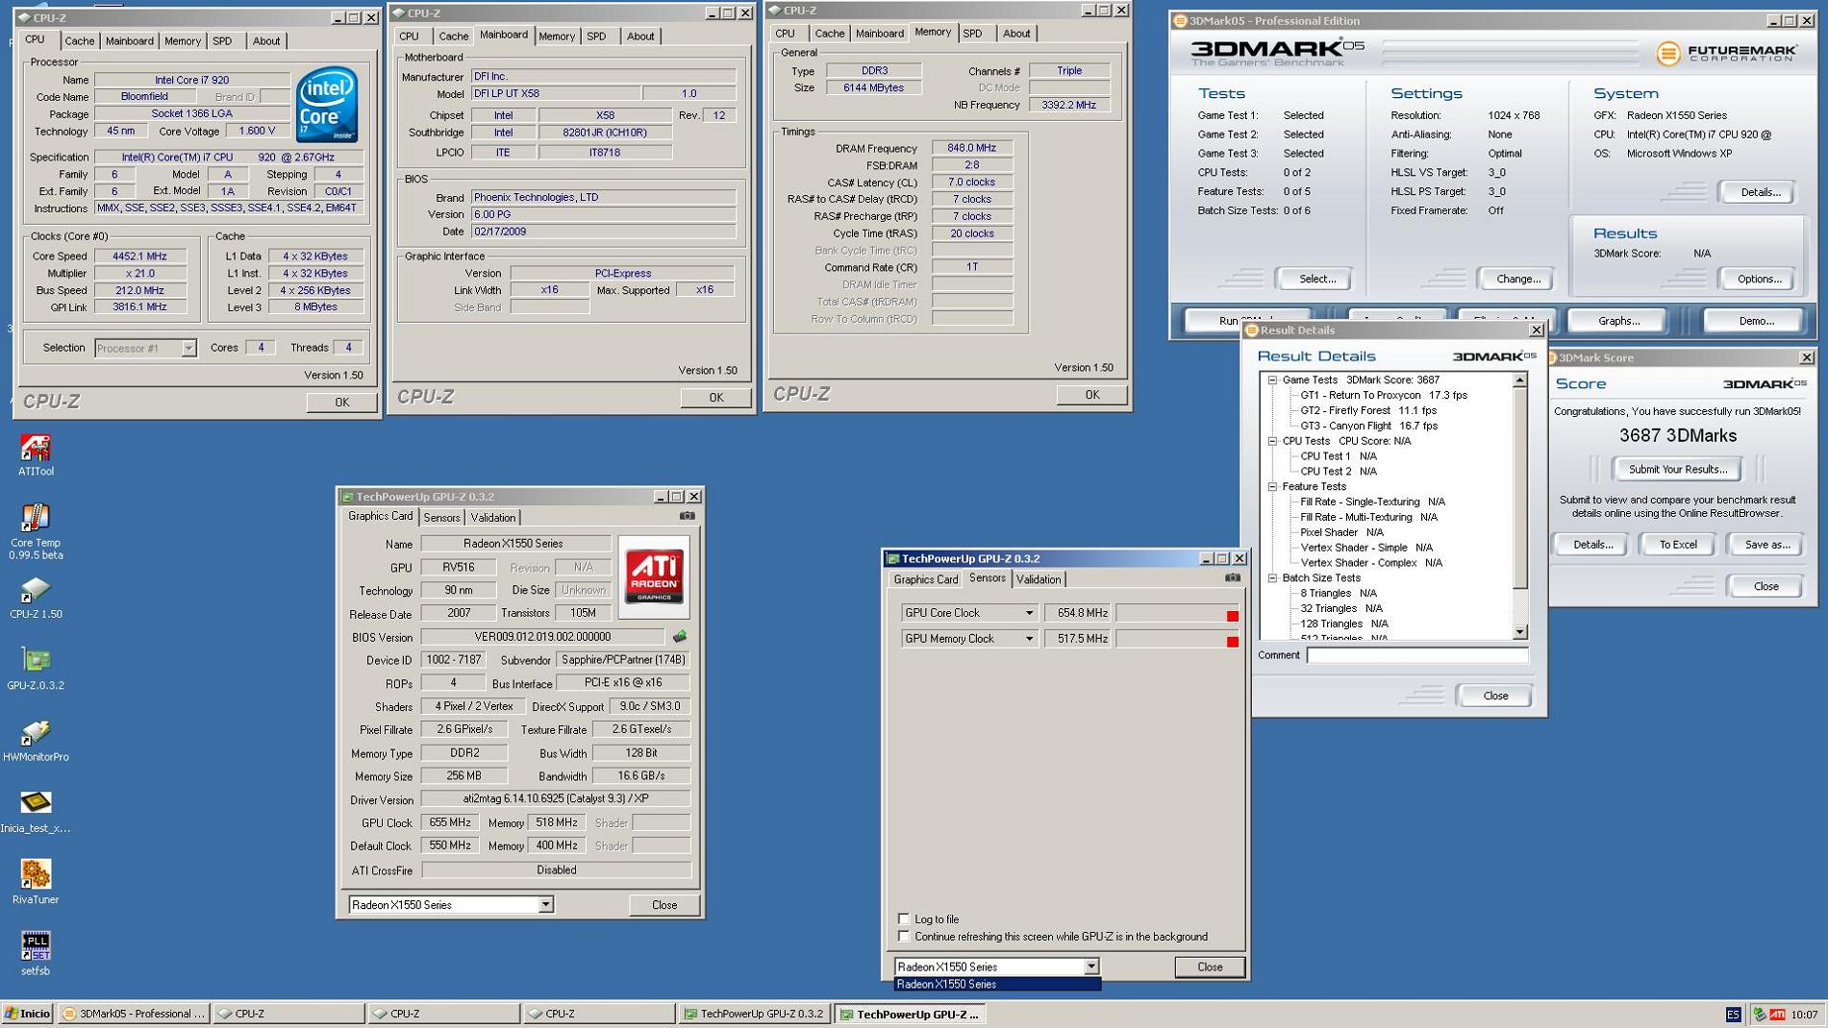Click Options button under 3DMark Results
This screenshot has width=1828, height=1028.
click(x=1757, y=279)
